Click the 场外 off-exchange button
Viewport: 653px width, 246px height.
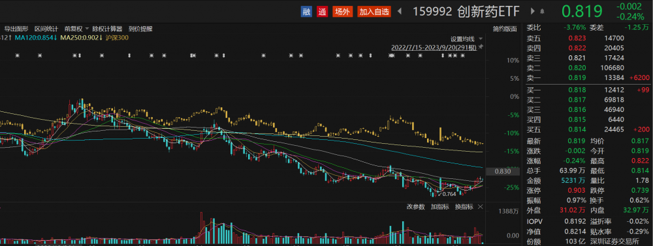pos(342,12)
